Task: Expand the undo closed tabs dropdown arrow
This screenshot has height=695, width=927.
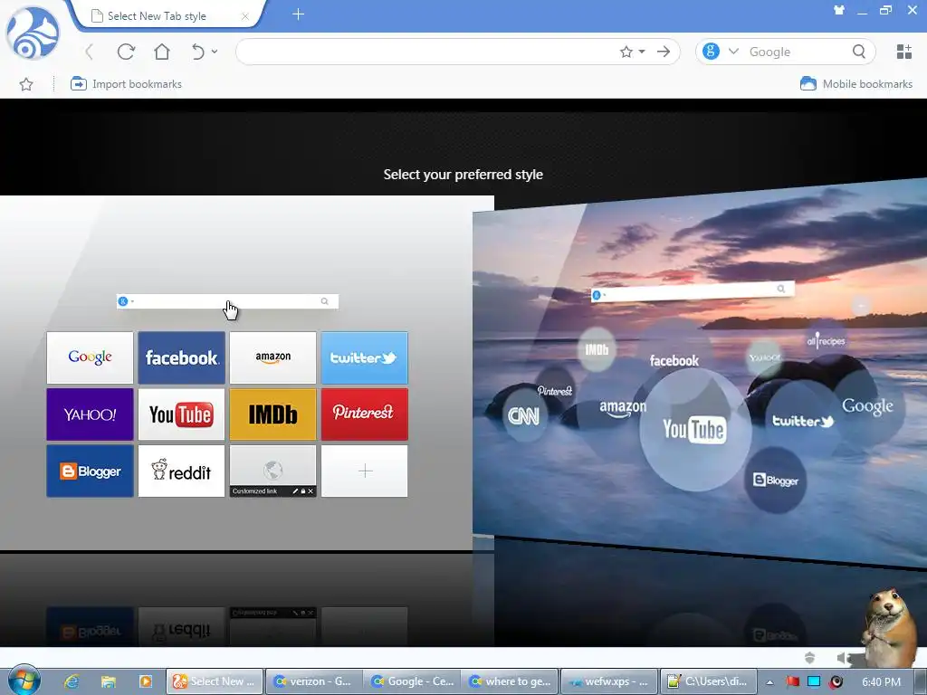Action: point(215,52)
